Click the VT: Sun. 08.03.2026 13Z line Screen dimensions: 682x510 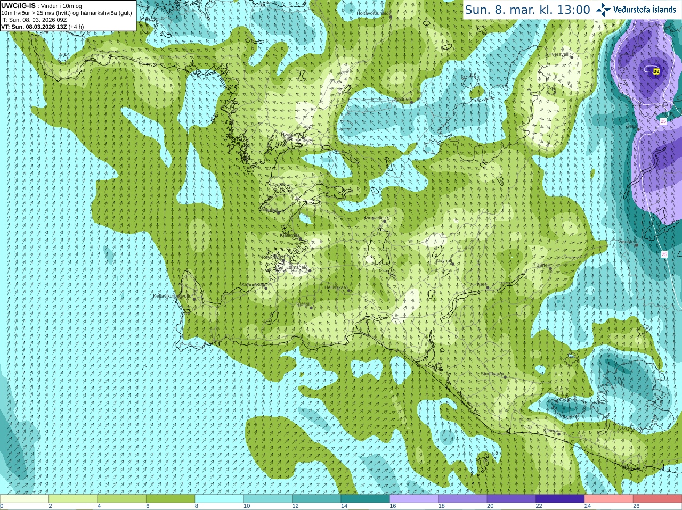click(43, 27)
